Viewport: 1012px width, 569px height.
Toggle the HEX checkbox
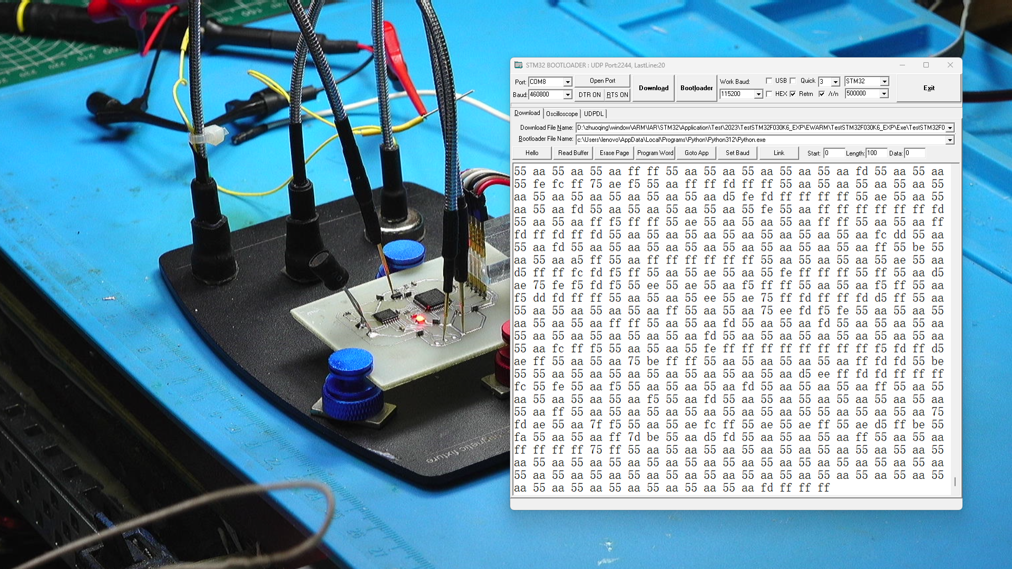[769, 94]
